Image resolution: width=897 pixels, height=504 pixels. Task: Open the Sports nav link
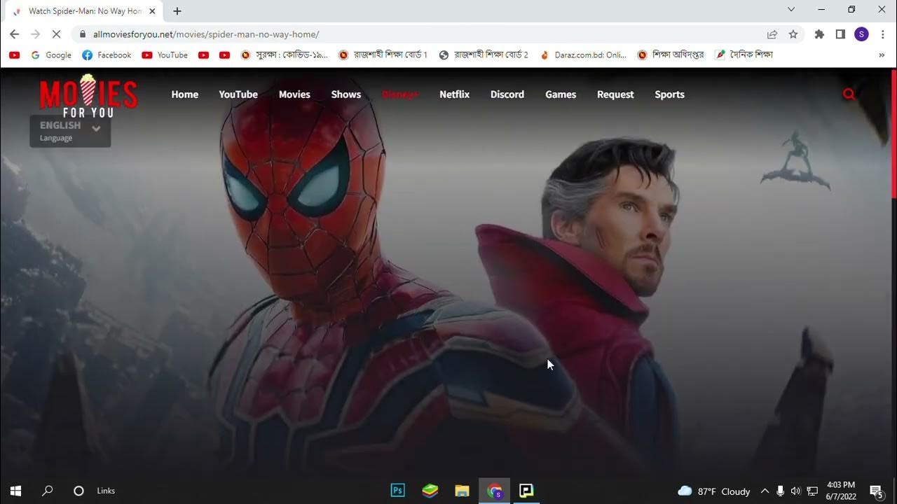669,94
